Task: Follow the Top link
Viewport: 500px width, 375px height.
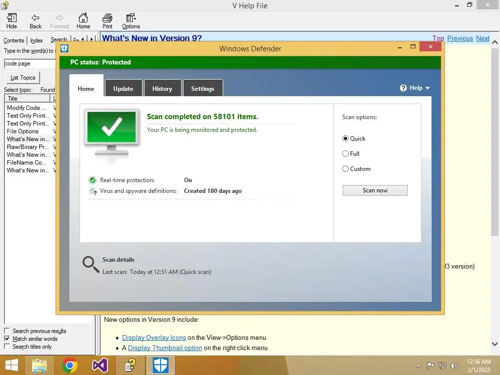Action: coord(438,38)
